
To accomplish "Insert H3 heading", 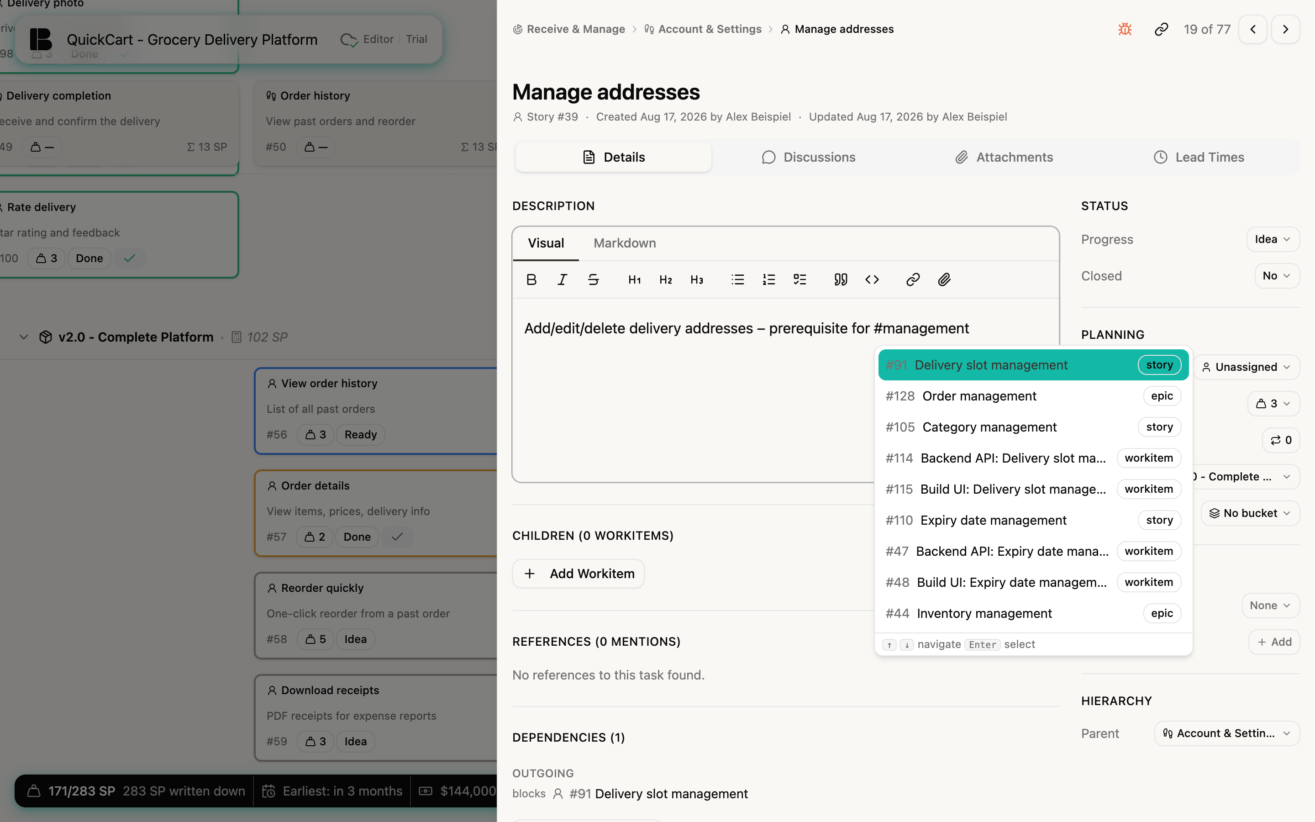I will 697,279.
